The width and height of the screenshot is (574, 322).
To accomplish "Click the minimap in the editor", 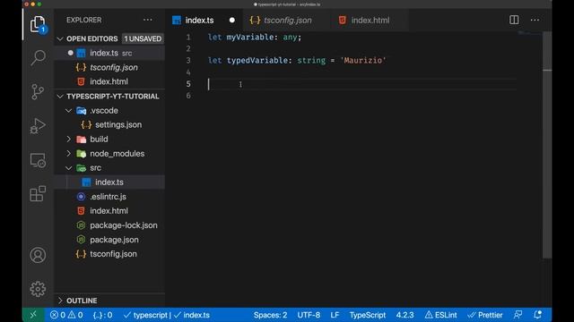I will (529, 34).
